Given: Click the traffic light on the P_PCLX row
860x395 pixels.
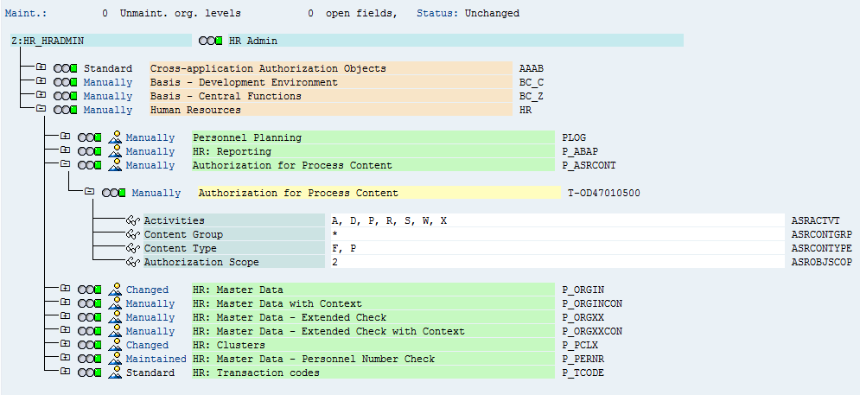Looking at the screenshot, I should (89, 345).
